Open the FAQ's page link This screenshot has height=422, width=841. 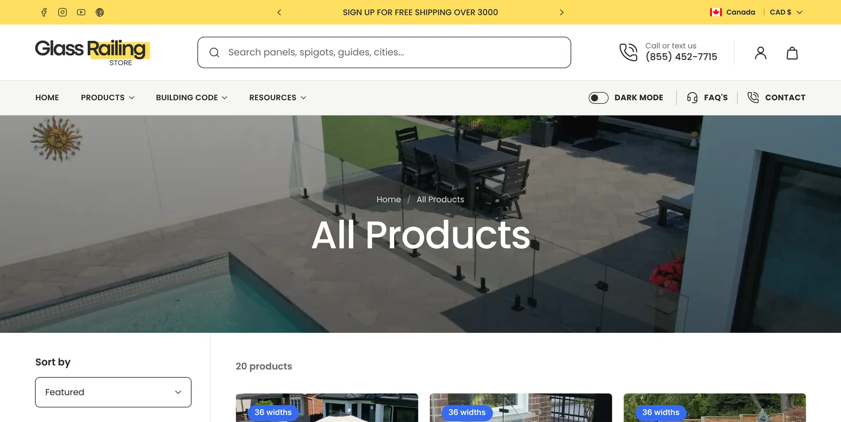(x=716, y=98)
